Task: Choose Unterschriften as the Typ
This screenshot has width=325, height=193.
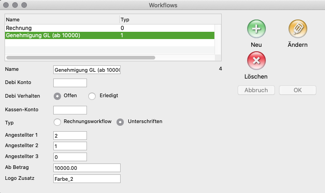Action: [x=121, y=122]
